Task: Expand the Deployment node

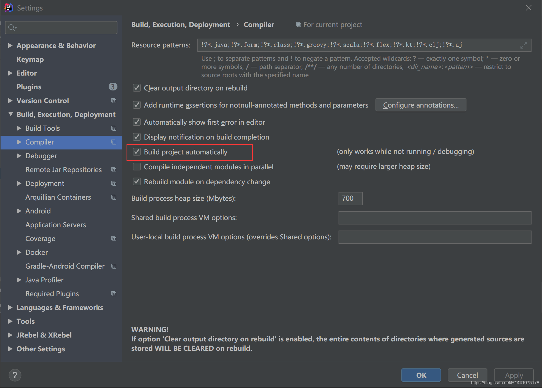Action: tap(19, 183)
